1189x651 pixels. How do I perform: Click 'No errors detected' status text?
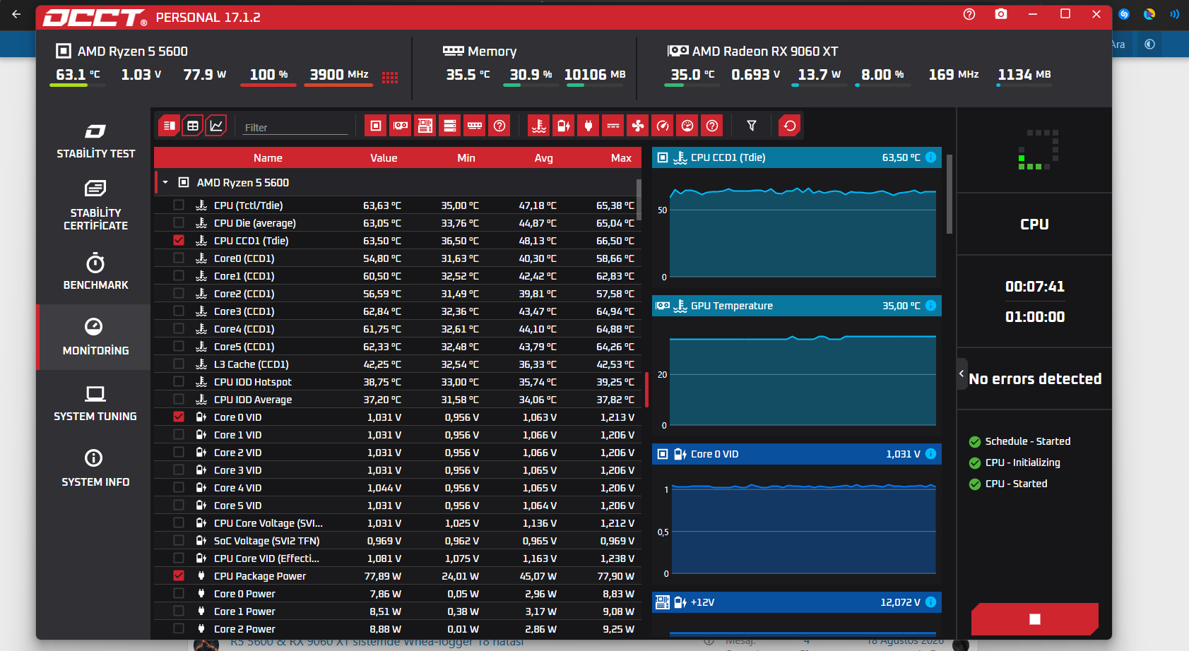point(1035,378)
